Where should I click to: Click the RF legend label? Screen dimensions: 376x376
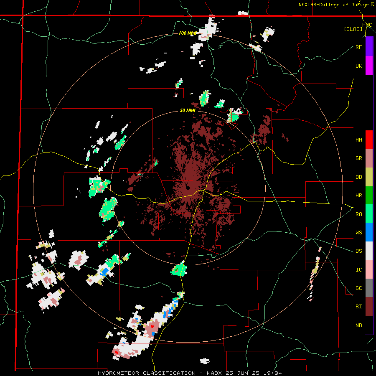coord(358,47)
